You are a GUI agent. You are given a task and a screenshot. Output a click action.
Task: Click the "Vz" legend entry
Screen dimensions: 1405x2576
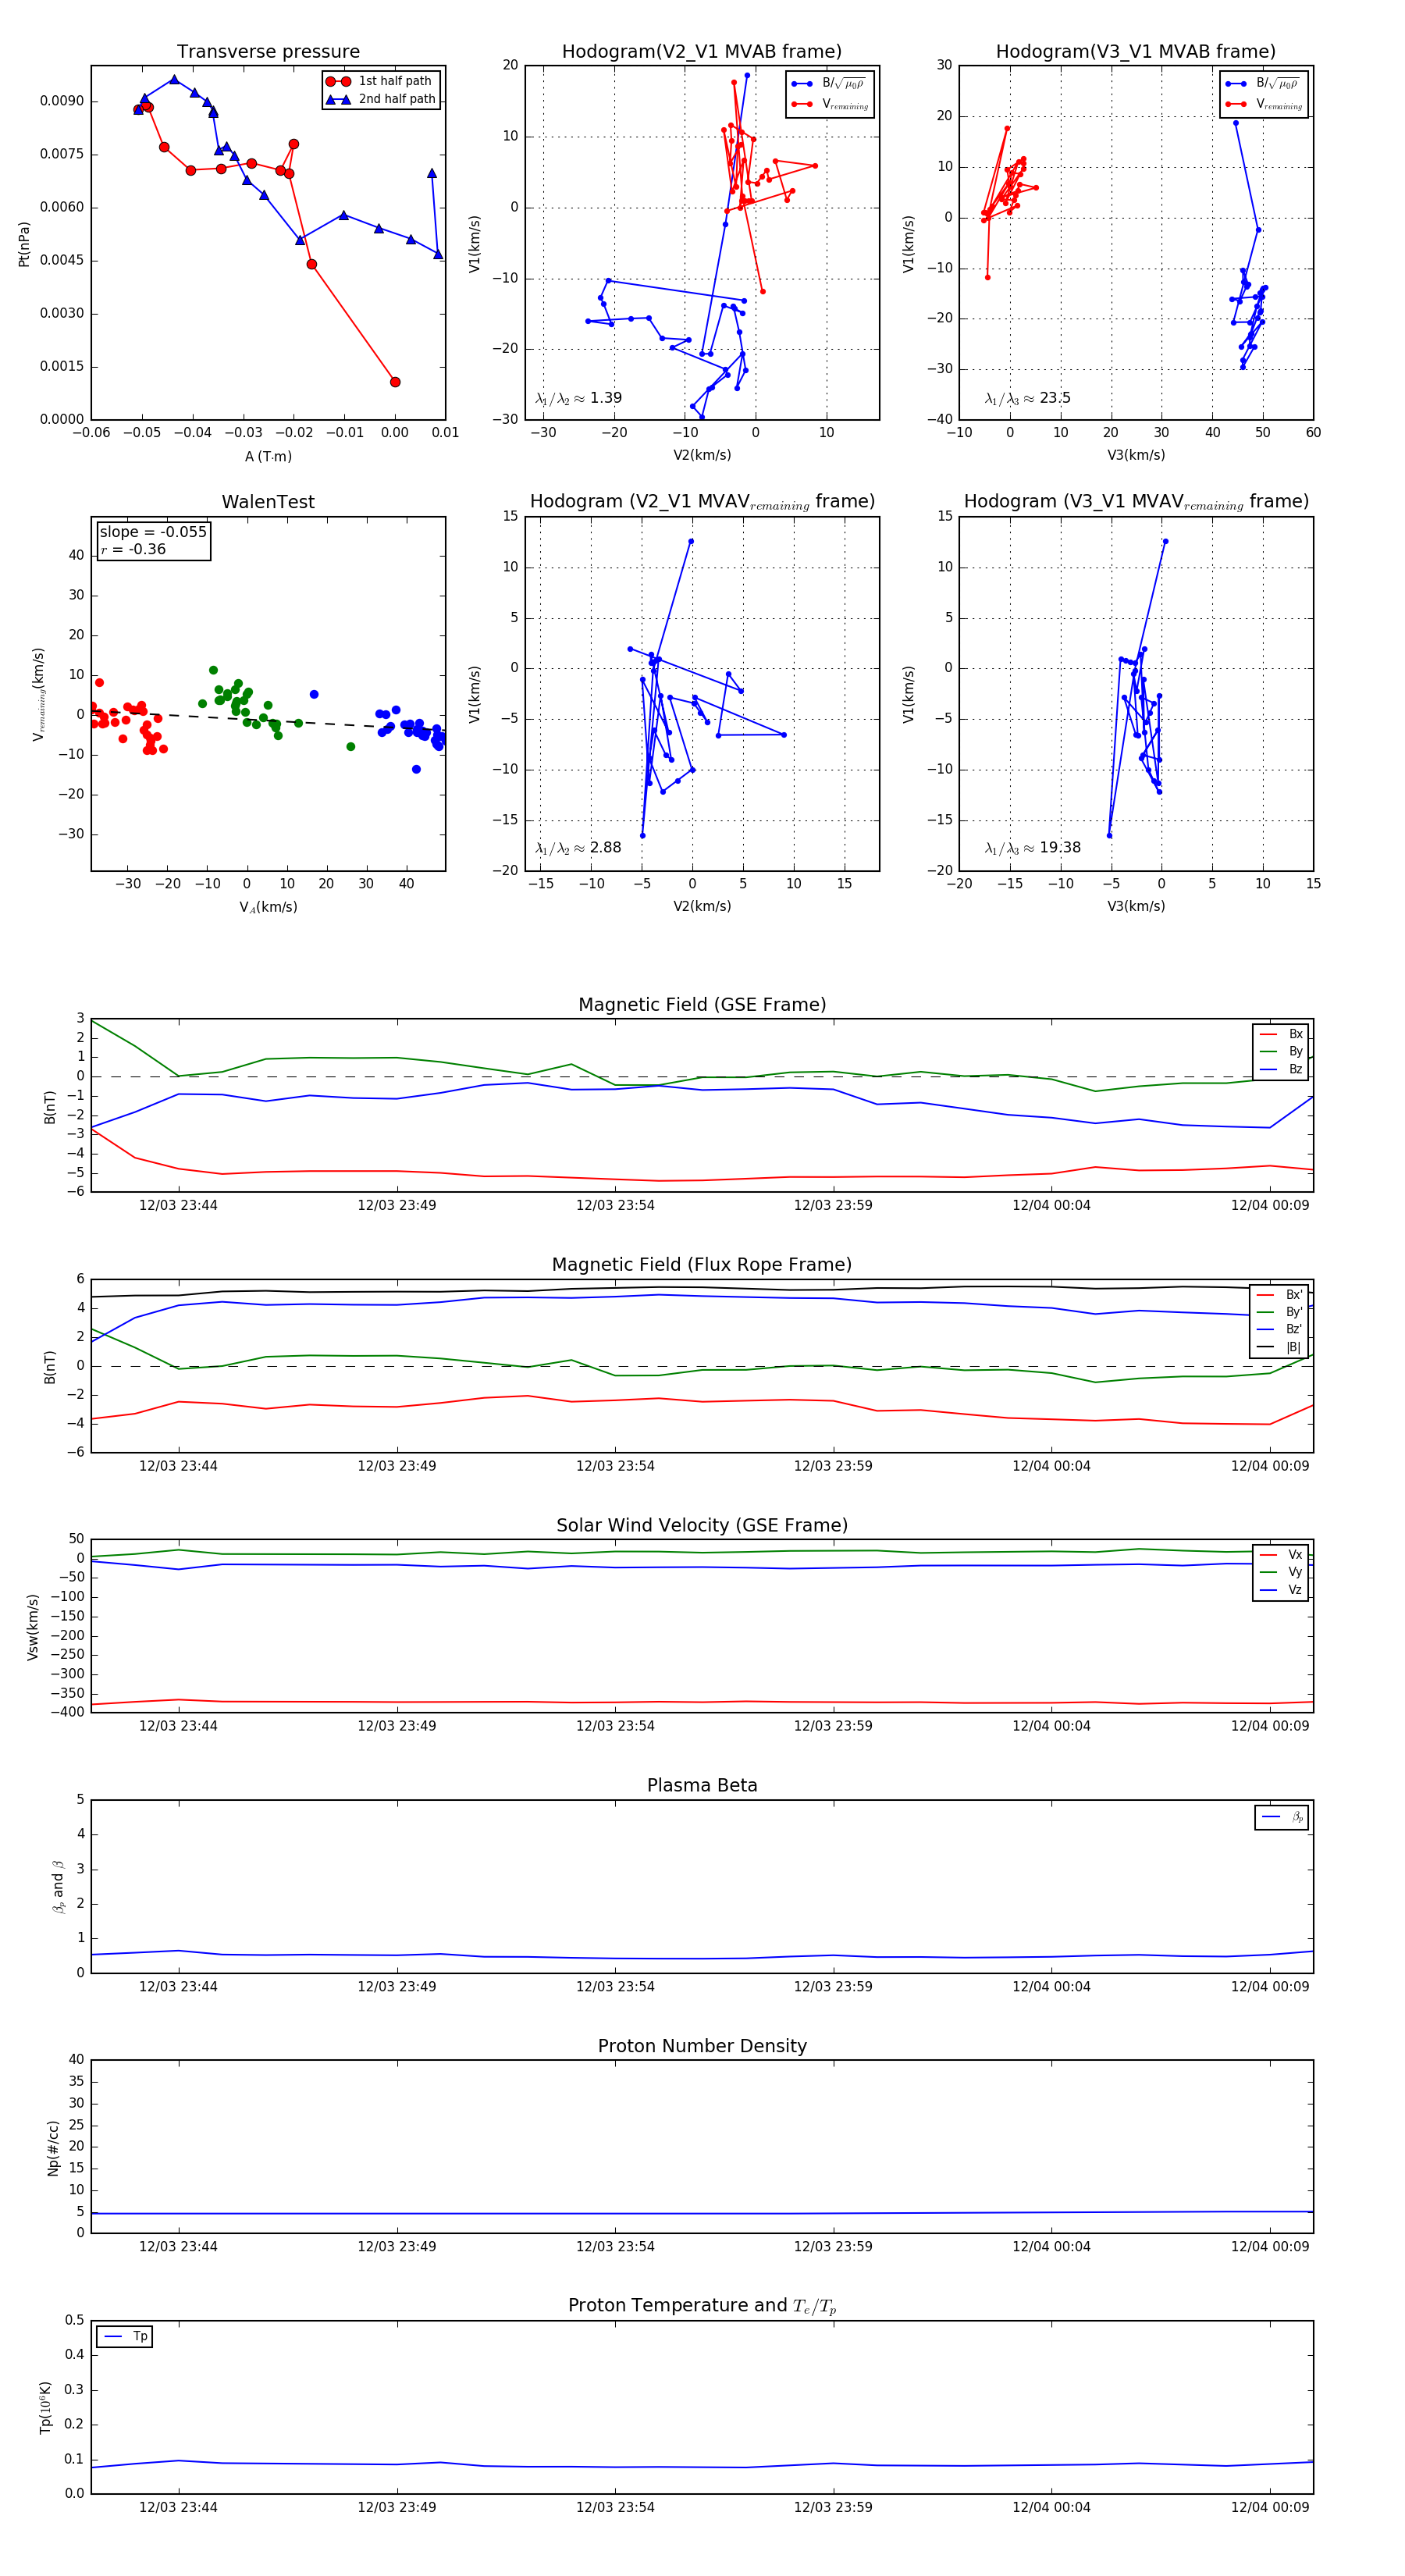point(1281,1589)
